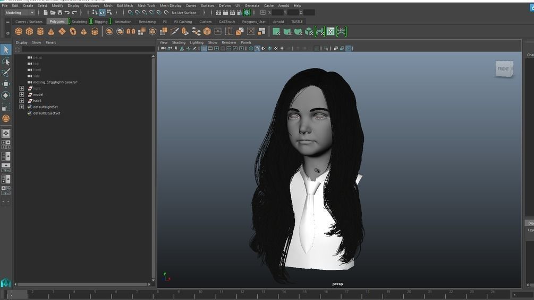Click the UV editor checker shelf icon

330,32
